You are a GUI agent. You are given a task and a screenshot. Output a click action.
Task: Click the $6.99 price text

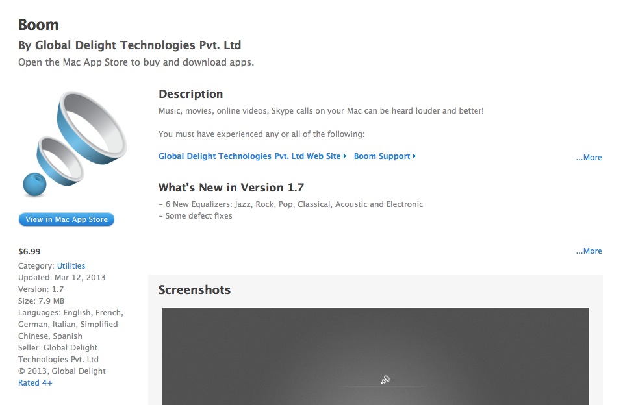coord(29,251)
